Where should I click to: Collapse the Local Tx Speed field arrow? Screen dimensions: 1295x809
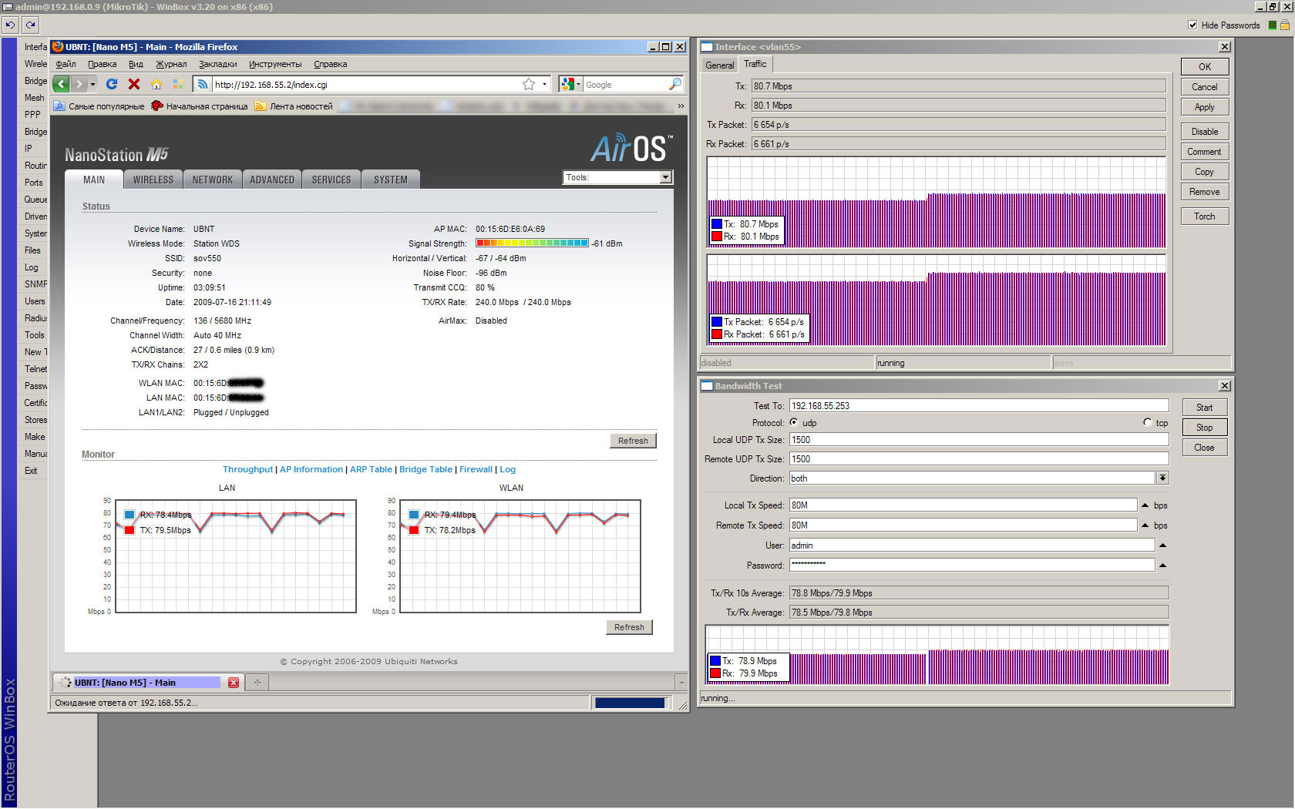pos(1145,505)
